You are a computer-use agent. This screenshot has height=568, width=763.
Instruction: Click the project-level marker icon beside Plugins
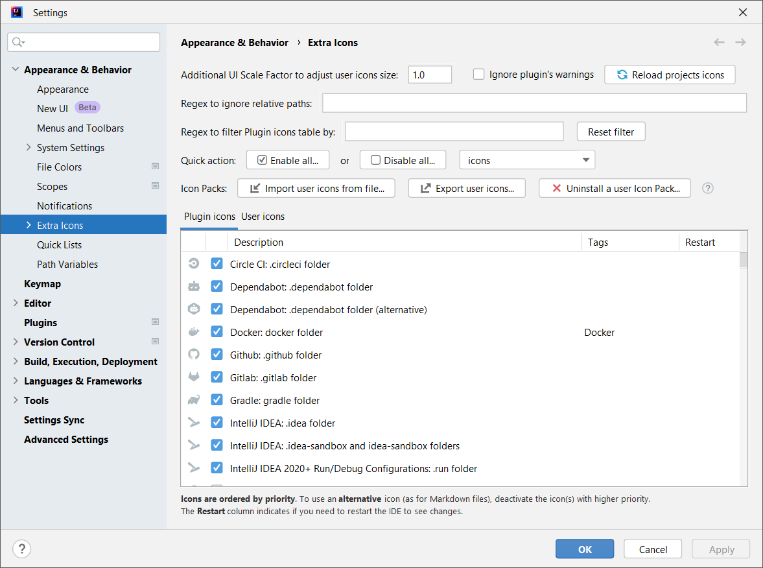coord(155,322)
